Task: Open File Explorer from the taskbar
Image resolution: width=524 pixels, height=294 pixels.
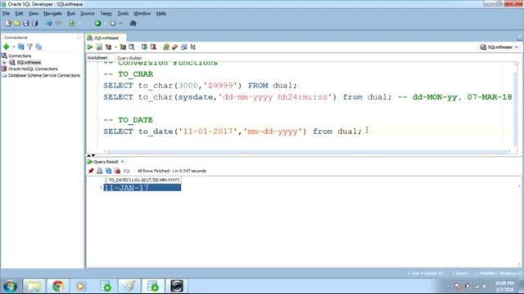Action: [x=34, y=286]
